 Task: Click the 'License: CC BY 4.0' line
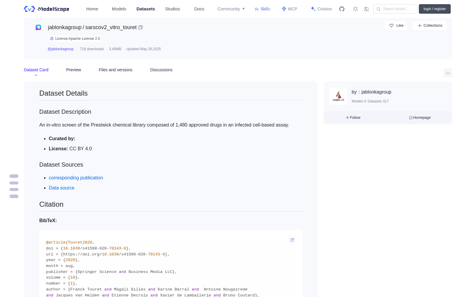70,148
